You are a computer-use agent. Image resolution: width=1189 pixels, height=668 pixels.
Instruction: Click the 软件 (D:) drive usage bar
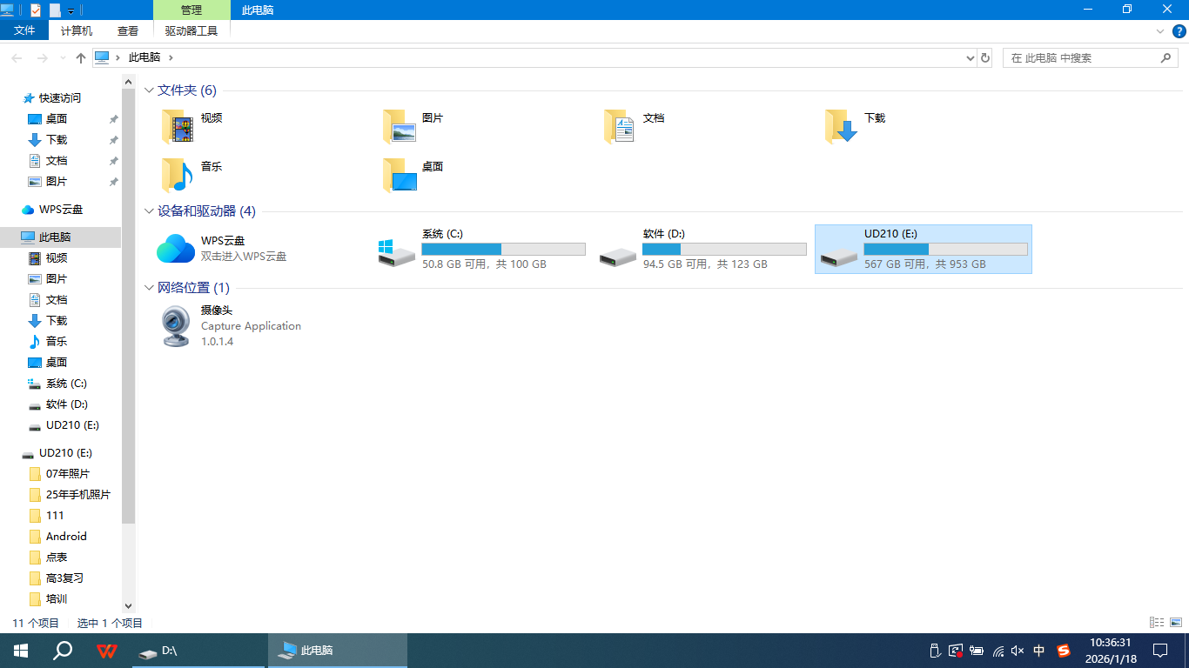point(724,249)
